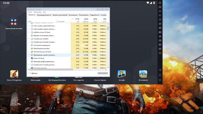Screen dimensions: 203x114
Task: Click the scissors icon in emulator sidebar
Action: click(x=160, y=36)
